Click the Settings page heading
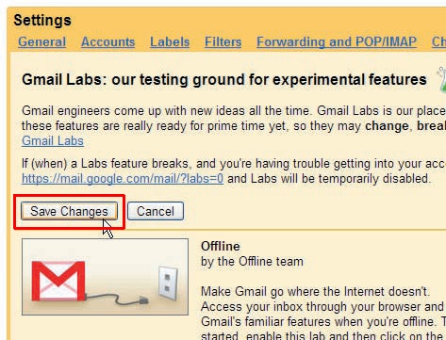 pyautogui.click(x=42, y=21)
